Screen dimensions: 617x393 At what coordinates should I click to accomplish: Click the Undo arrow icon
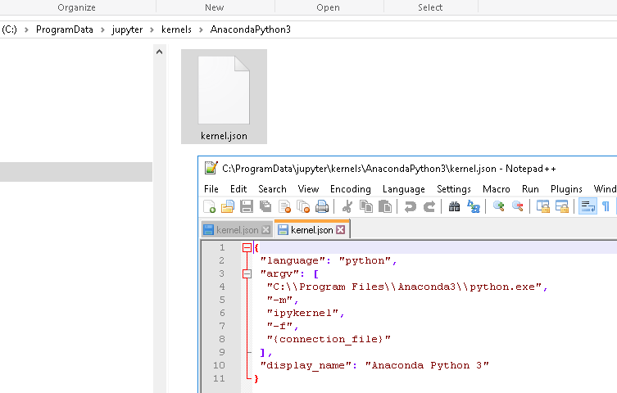pos(411,207)
